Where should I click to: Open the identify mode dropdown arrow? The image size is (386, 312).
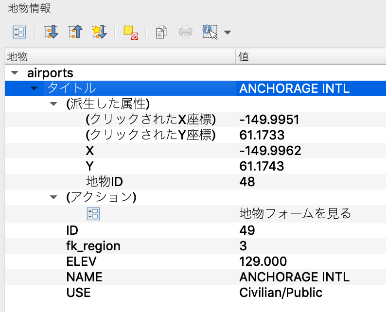[x=228, y=33]
